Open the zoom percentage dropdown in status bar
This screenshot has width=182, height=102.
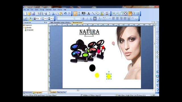click(157, 95)
